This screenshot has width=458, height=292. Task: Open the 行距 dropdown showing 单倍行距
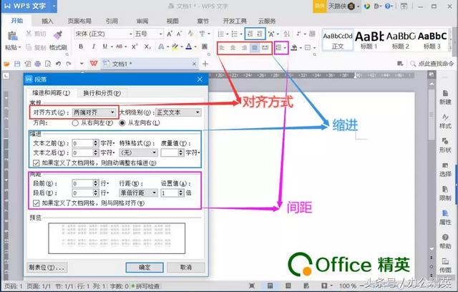pos(138,193)
